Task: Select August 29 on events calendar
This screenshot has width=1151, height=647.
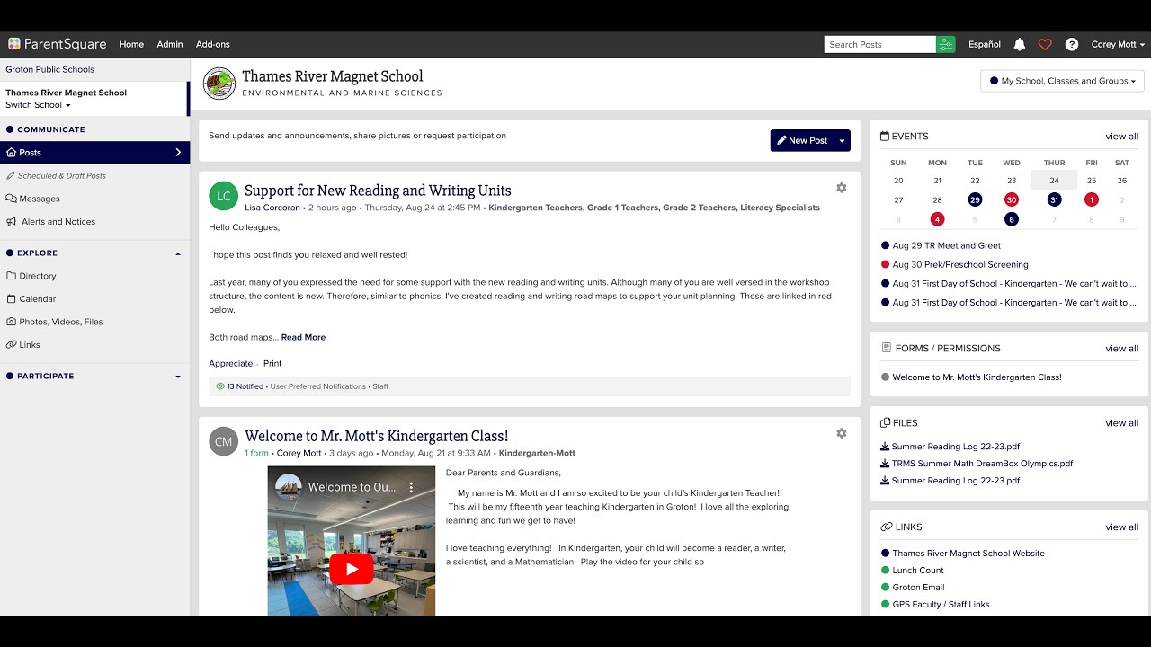Action: click(x=975, y=199)
